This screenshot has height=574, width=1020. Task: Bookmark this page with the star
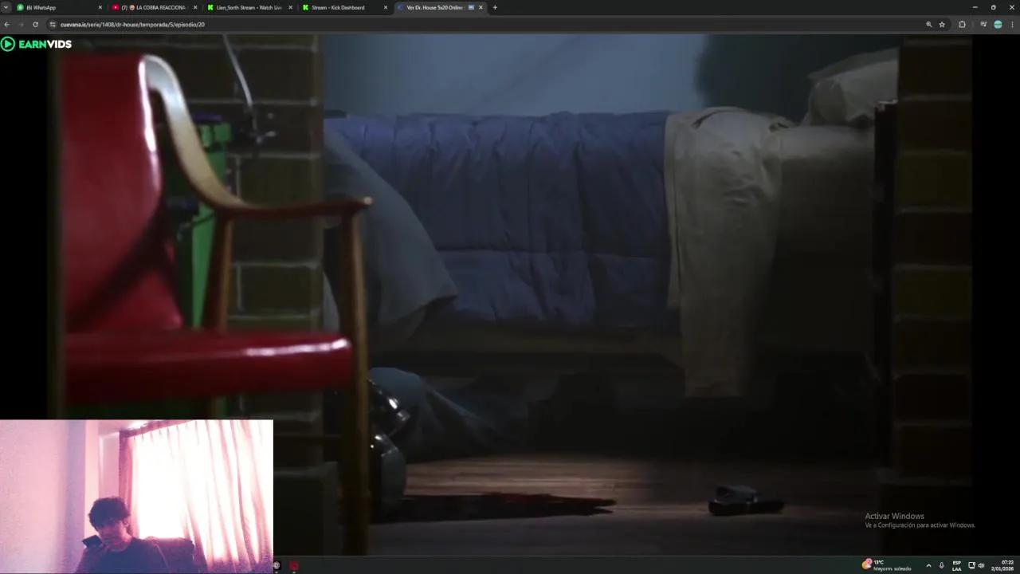[x=942, y=25]
